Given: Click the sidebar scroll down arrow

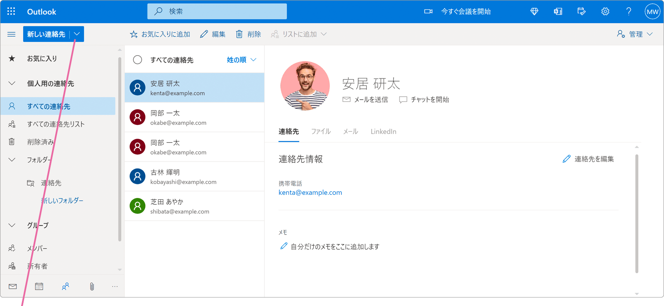Looking at the screenshot, I should 120,270.
